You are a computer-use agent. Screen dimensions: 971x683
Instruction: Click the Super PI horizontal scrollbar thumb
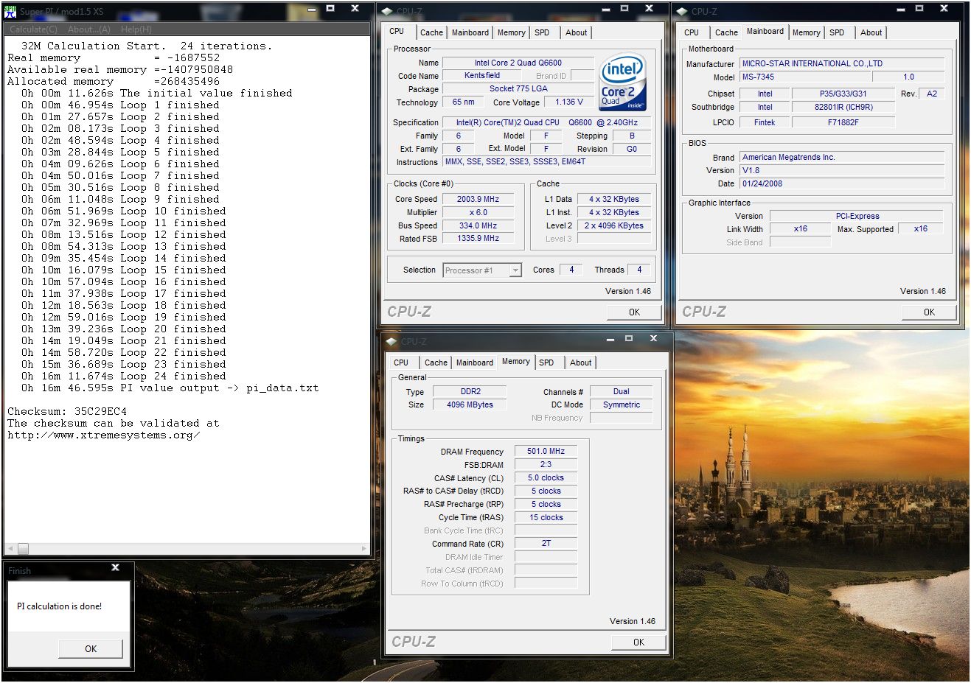[x=23, y=549]
